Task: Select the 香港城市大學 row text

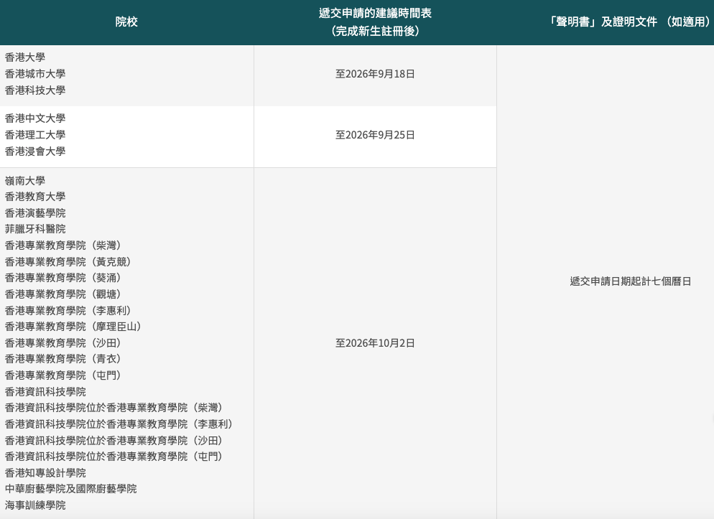Action: [x=35, y=74]
